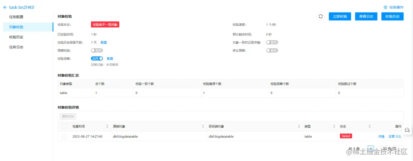Click the 校验忽略个数 header in summary
Viewport: 413px width, 161px height.
pos(280,84)
